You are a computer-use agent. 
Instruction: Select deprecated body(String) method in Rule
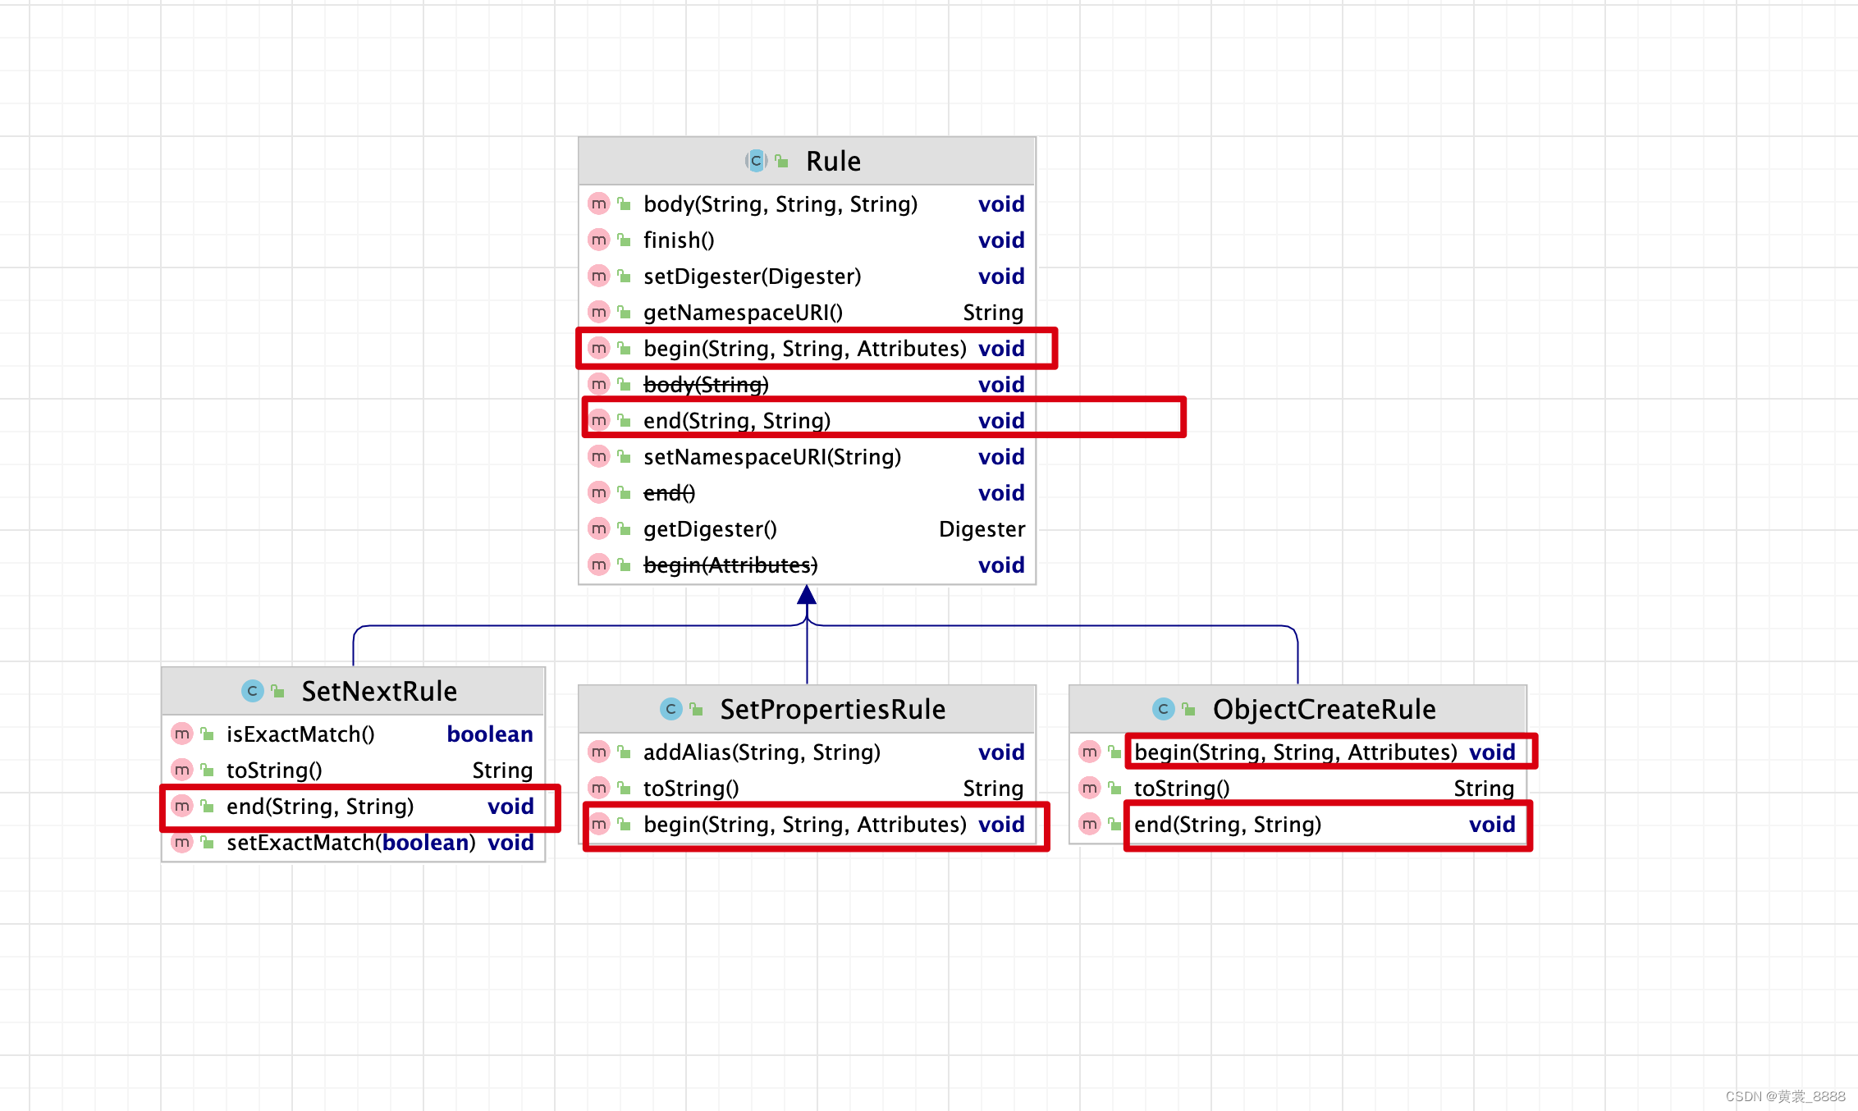coord(808,384)
